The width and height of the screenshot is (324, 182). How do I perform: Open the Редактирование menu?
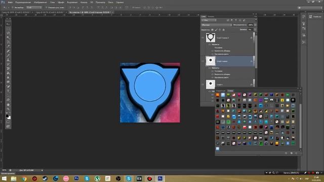coord(23,2)
